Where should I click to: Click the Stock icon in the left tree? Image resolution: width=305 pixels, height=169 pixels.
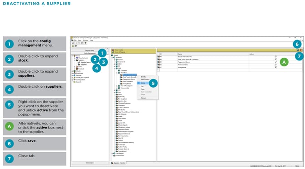[x=75, y=56]
